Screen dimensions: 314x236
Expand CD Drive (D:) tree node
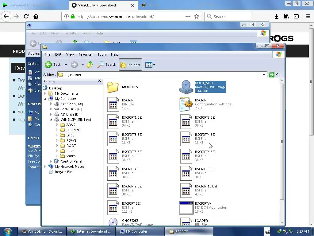pos(51,114)
